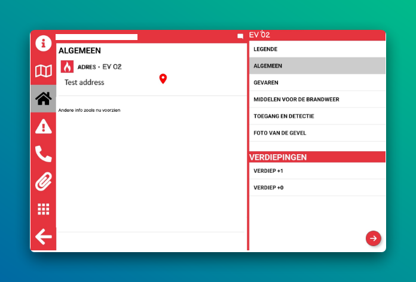Screen dimensions: 416x282
Task: Open MIDDELEN VOOR DE BRANDWEER
Action: point(317,99)
